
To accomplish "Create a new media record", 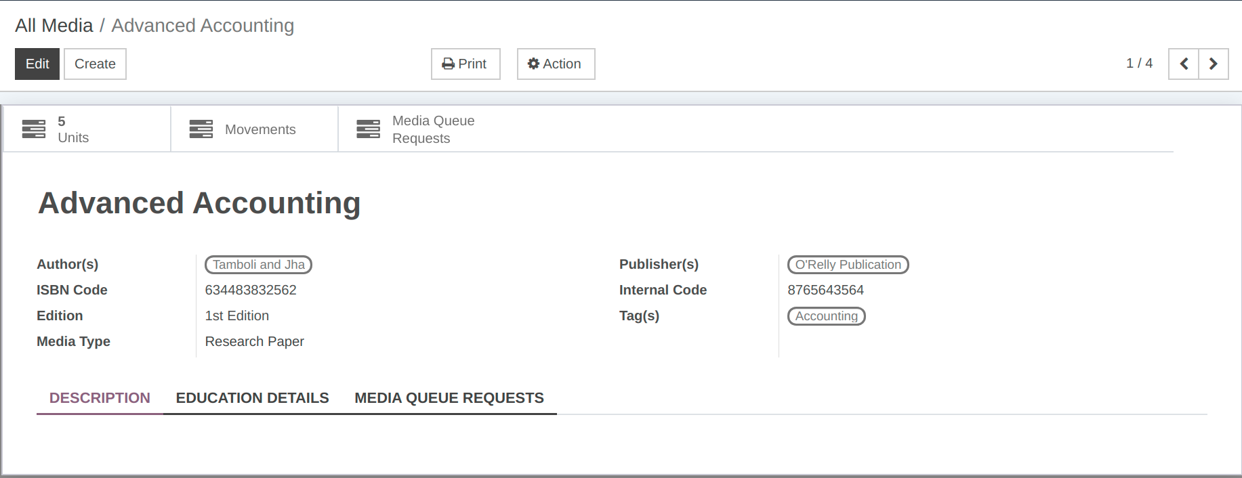I will coord(95,64).
